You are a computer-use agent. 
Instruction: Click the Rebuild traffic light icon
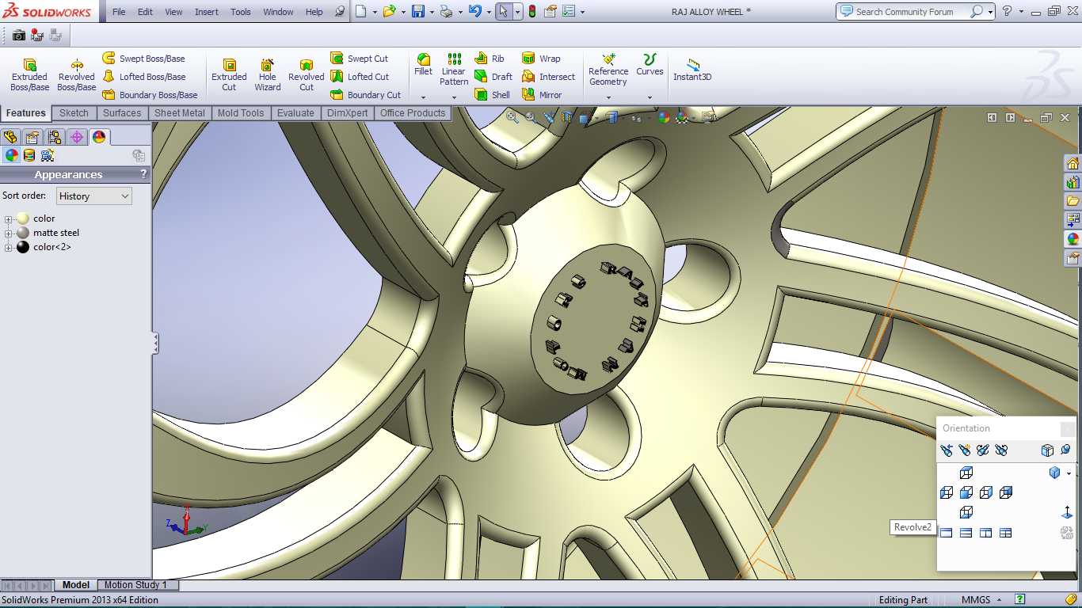point(531,11)
